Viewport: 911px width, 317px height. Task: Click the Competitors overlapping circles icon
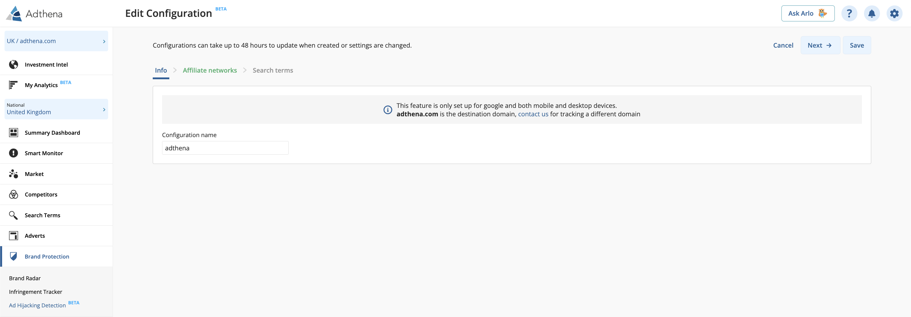click(14, 194)
